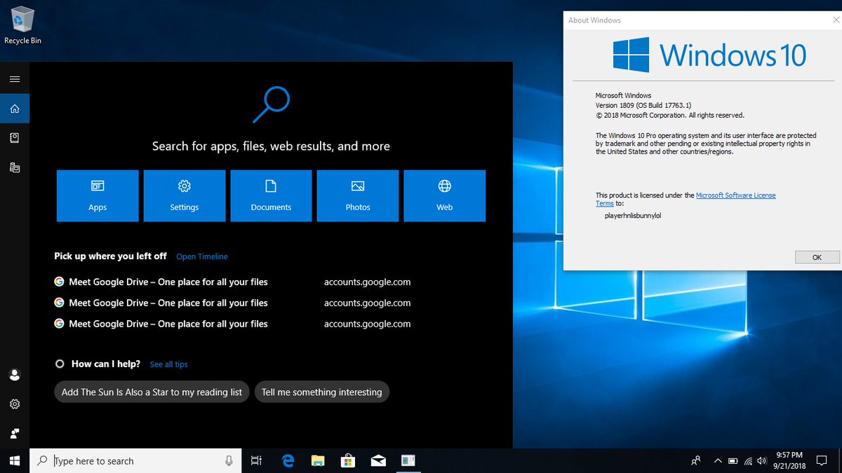Launch Microsoft Edge from taskbar

[288, 460]
